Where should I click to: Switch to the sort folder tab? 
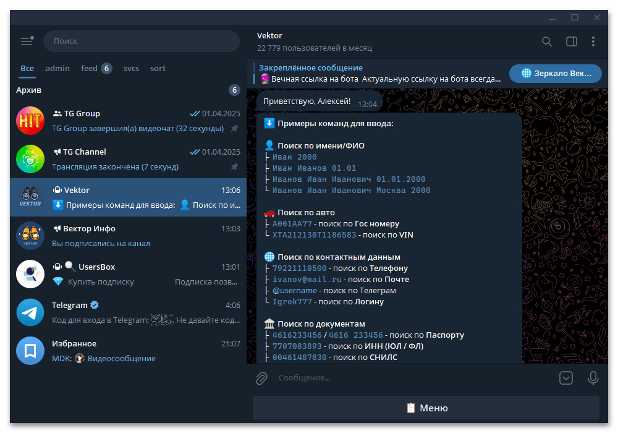coord(158,68)
